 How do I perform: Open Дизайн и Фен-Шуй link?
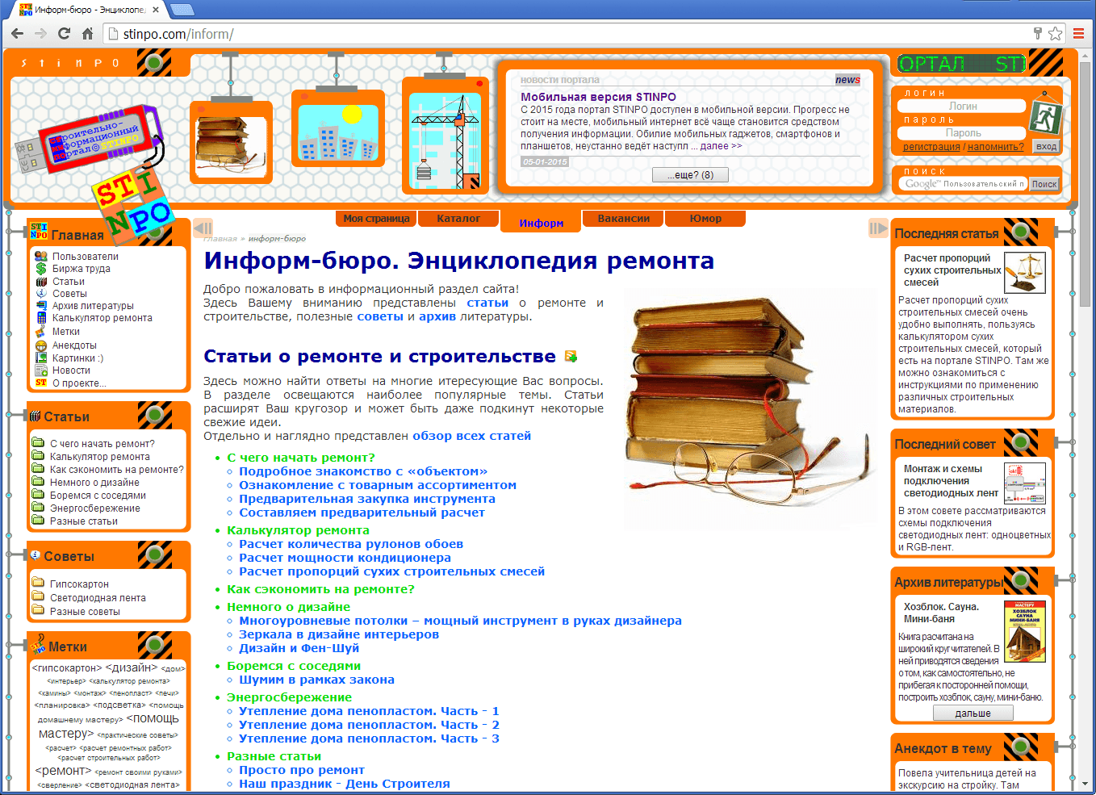(299, 648)
